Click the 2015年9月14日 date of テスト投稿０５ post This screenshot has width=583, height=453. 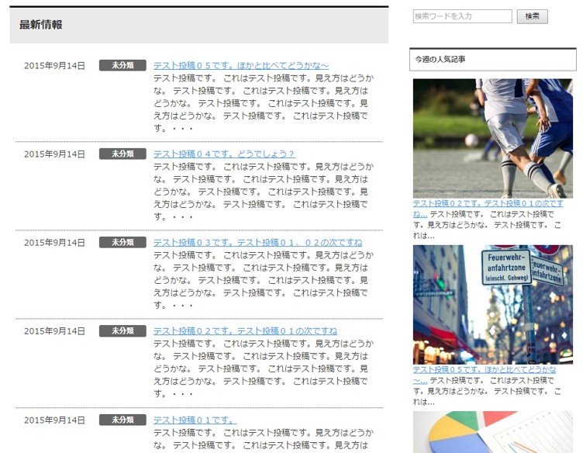pyautogui.click(x=54, y=66)
